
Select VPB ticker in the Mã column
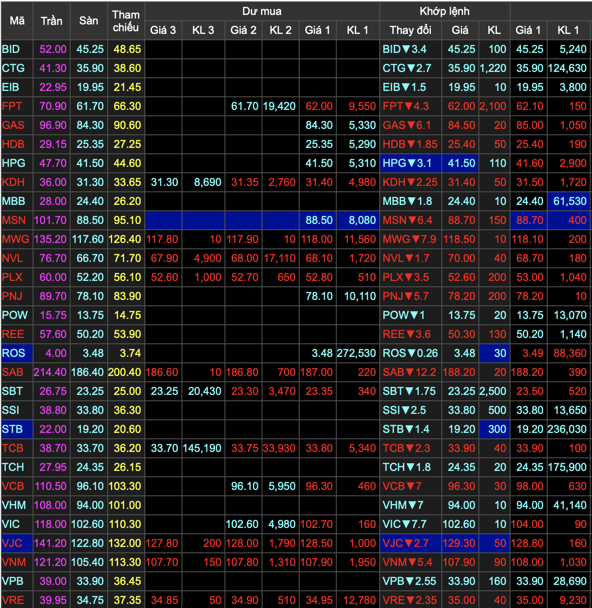coord(17,581)
